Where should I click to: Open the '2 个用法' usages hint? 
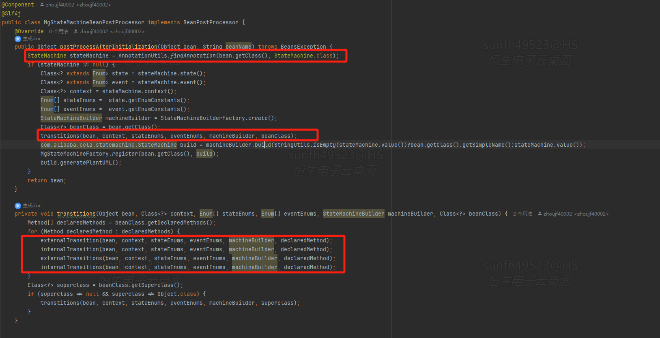point(522,214)
